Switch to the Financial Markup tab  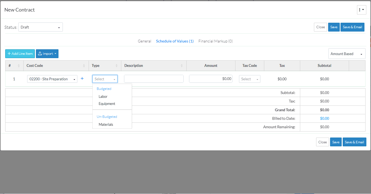(215, 41)
